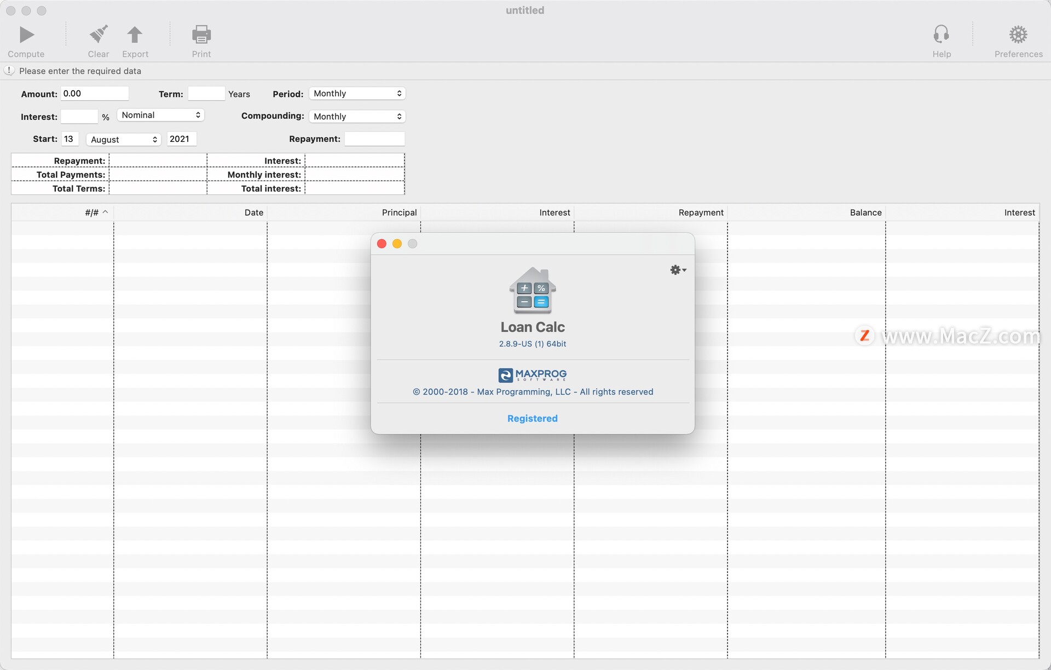Click the Start date year field

pyautogui.click(x=180, y=138)
